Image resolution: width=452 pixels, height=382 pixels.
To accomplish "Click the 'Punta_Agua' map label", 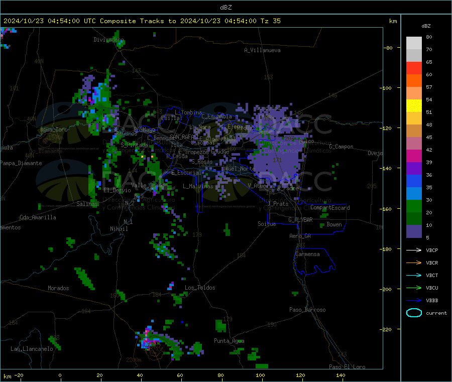I will pyautogui.click(x=229, y=341).
